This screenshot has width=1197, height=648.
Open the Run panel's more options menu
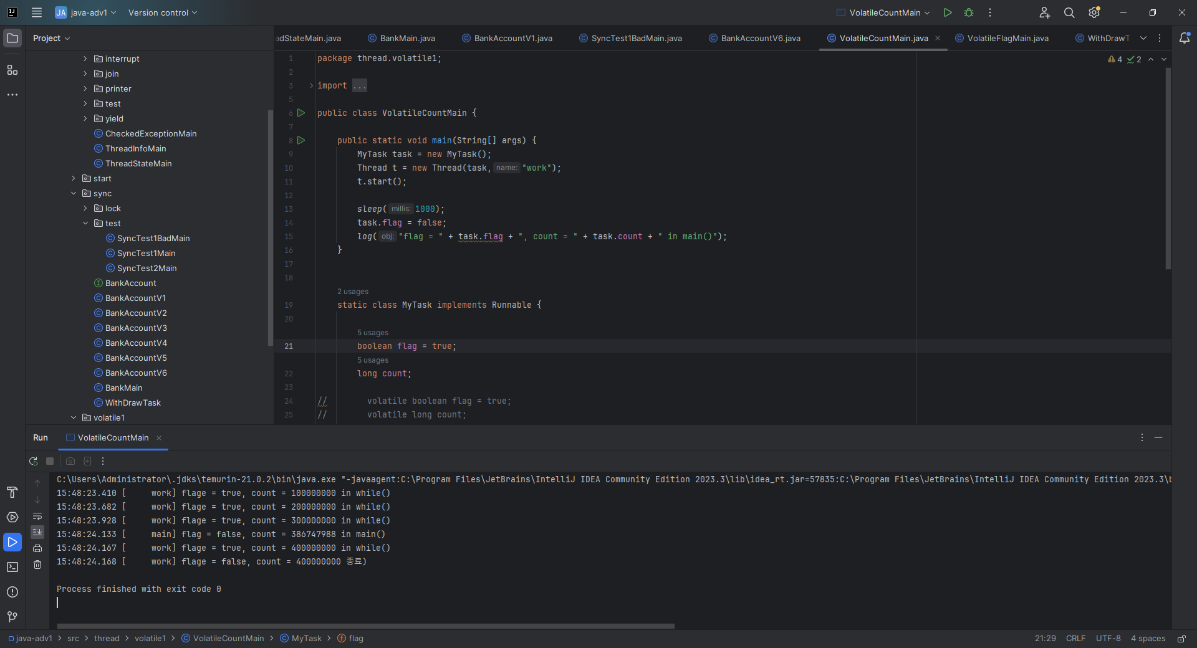tap(103, 461)
